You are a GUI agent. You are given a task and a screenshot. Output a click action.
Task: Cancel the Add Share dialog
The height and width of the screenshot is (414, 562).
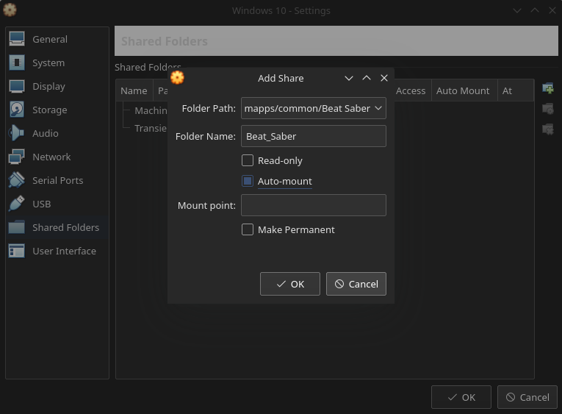coord(356,284)
